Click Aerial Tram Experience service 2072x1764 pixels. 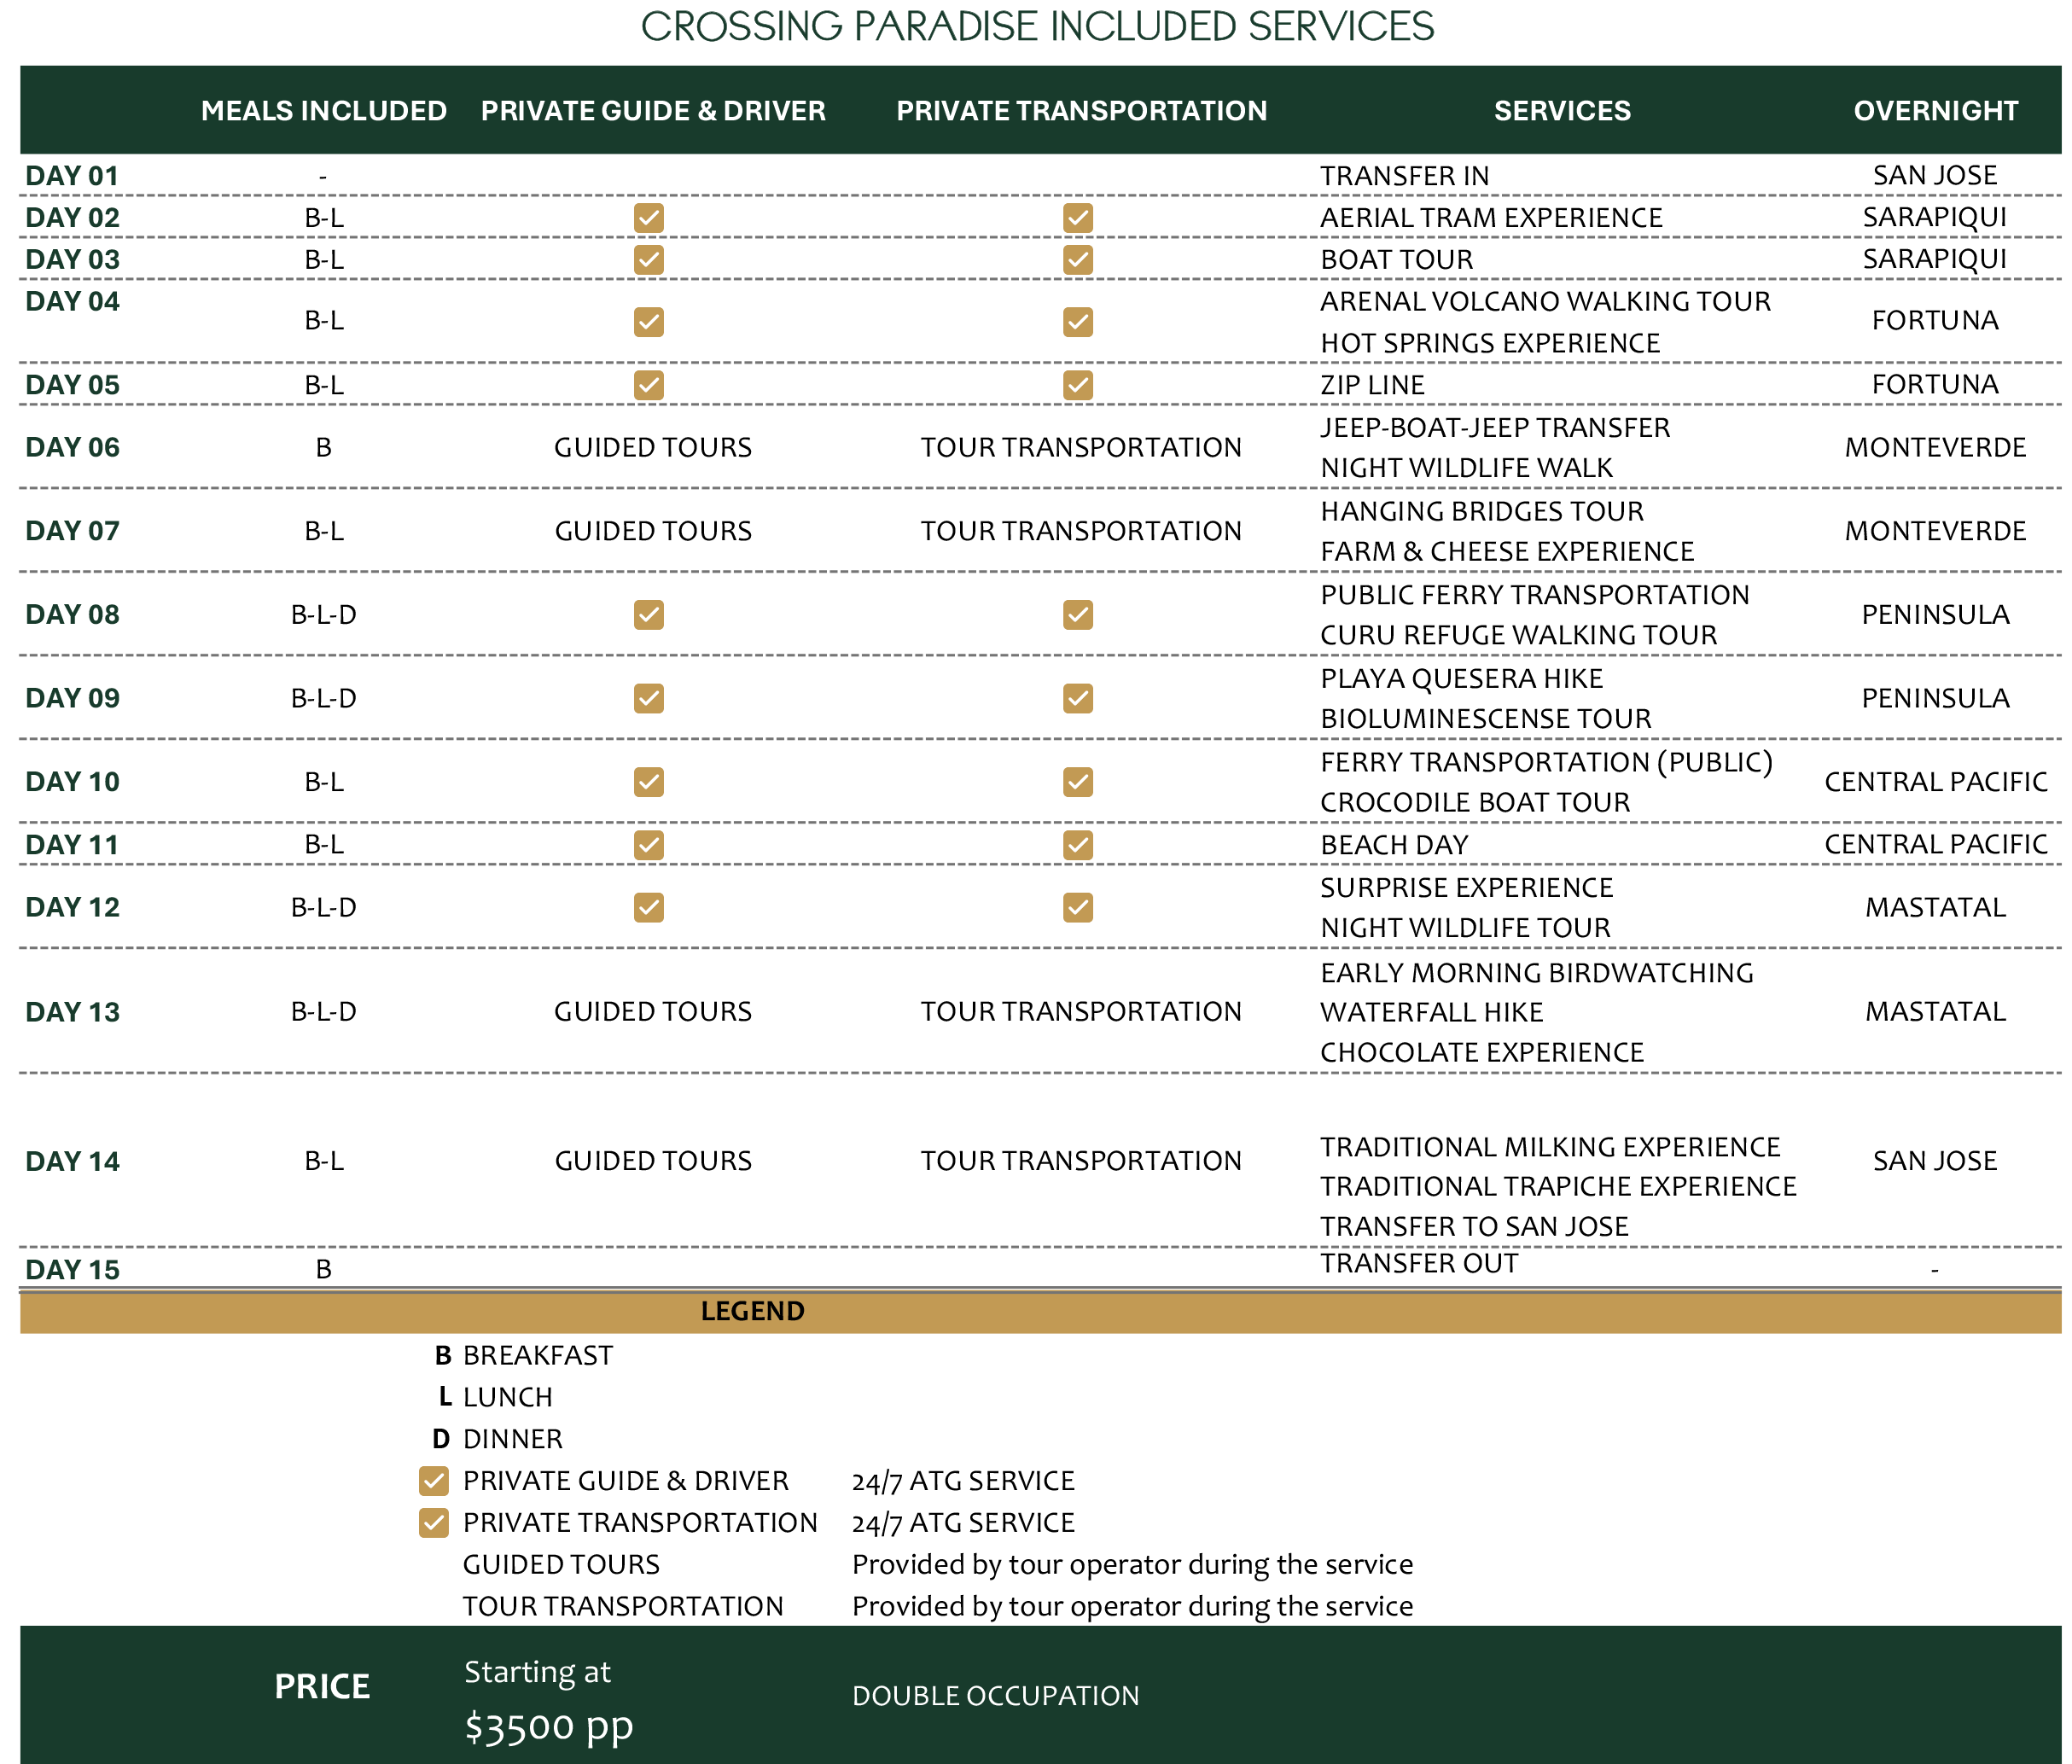[1491, 218]
